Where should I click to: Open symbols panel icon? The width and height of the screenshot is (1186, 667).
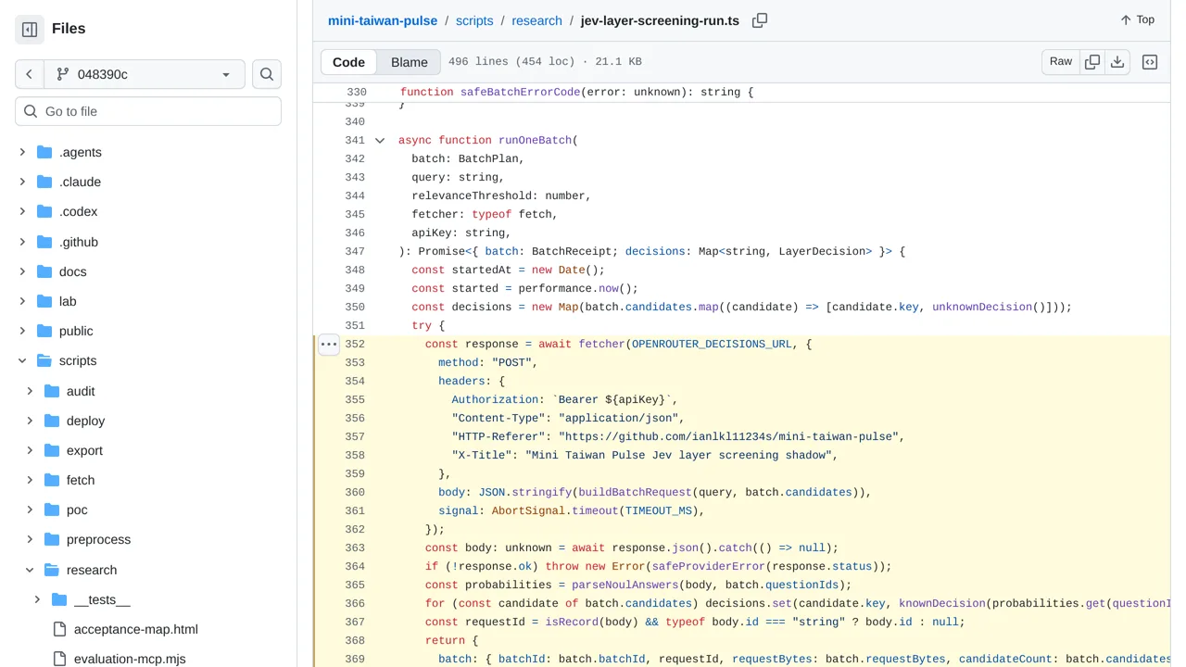coord(1150,62)
